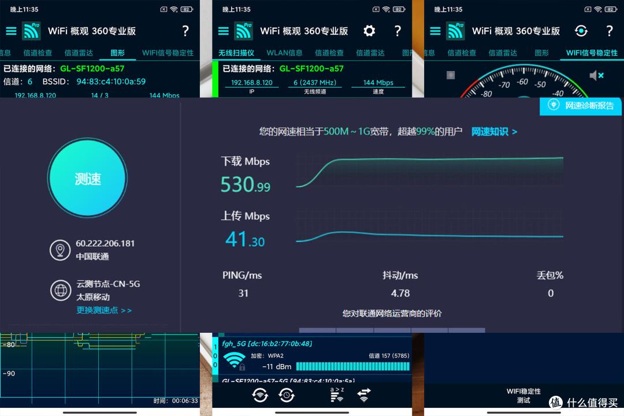The image size is (624, 416).
Task: Click the 41.30 upload speed value
Action: pos(245,240)
